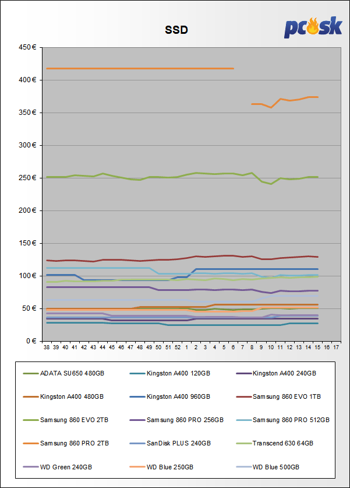Image resolution: width=350 pixels, height=488 pixels.
Task: Select SanDisk PLUS 240GB legend entry
Action: coord(170,443)
